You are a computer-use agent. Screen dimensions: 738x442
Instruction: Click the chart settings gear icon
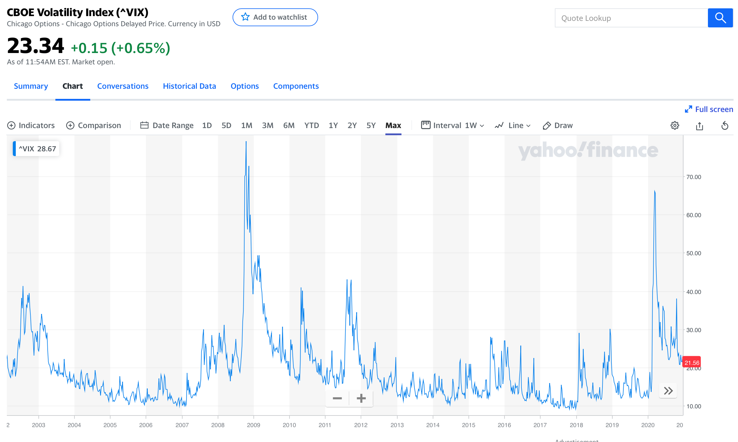675,125
